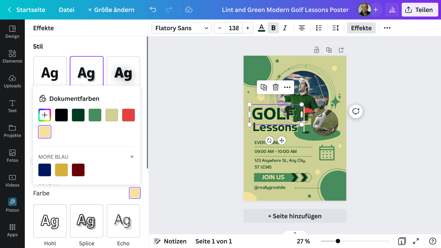
Task: Click the comment bubble icon beside canvas
Action: tap(356, 111)
